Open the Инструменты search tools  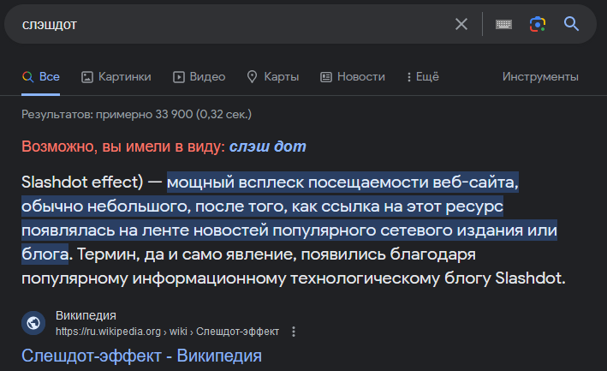pyautogui.click(x=540, y=76)
